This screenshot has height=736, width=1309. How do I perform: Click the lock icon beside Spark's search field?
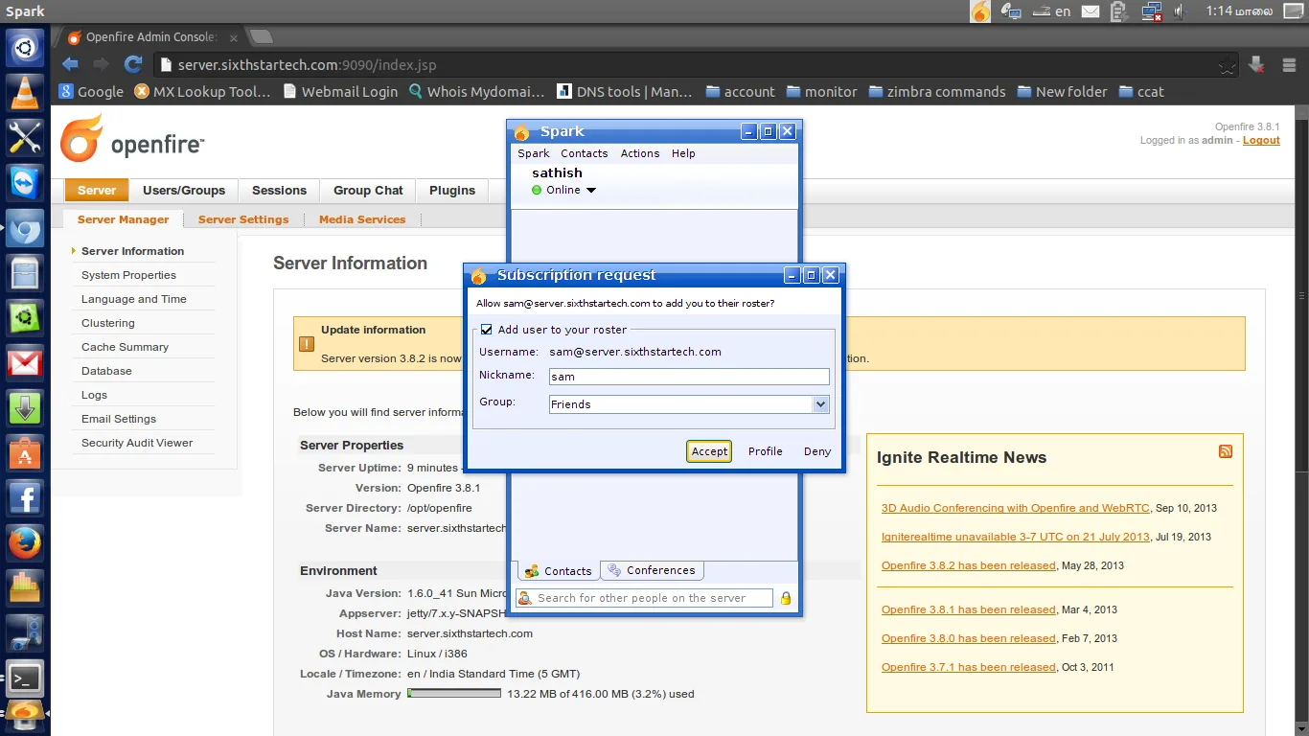(x=786, y=598)
